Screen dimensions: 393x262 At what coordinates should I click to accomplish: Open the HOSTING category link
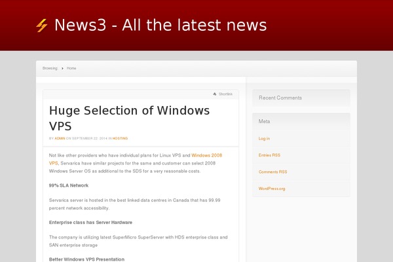pos(120,138)
